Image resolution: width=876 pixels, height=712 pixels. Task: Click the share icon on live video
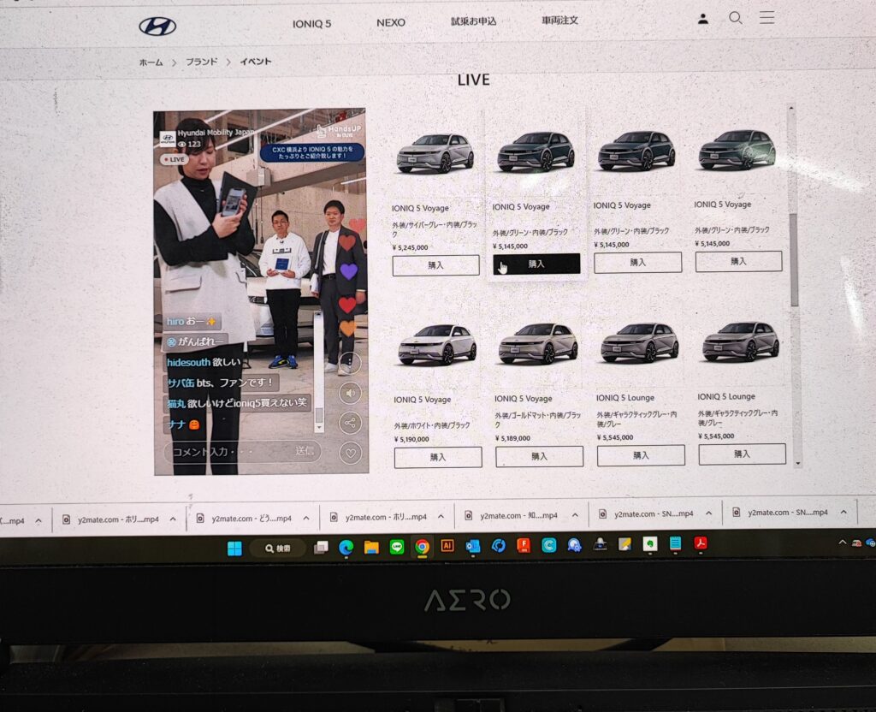click(x=350, y=422)
